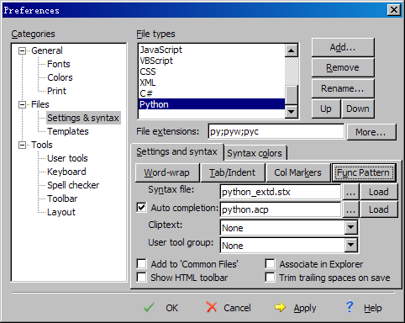Load the auto completion file
Screen dimensions: 405x323
click(x=379, y=209)
